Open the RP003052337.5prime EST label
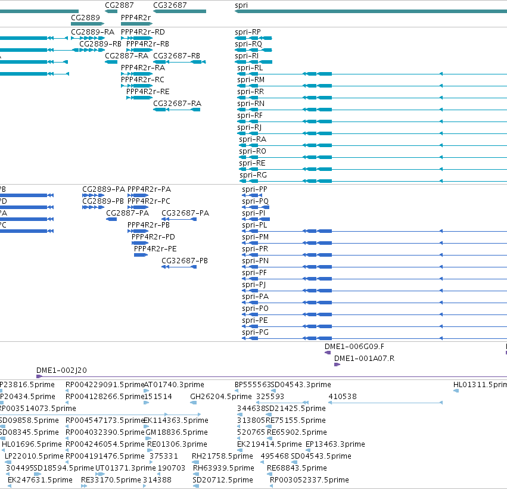This screenshot has height=489, width=507. [309, 480]
